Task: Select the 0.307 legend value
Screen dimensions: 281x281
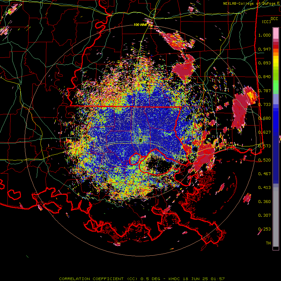Action: 264,215
